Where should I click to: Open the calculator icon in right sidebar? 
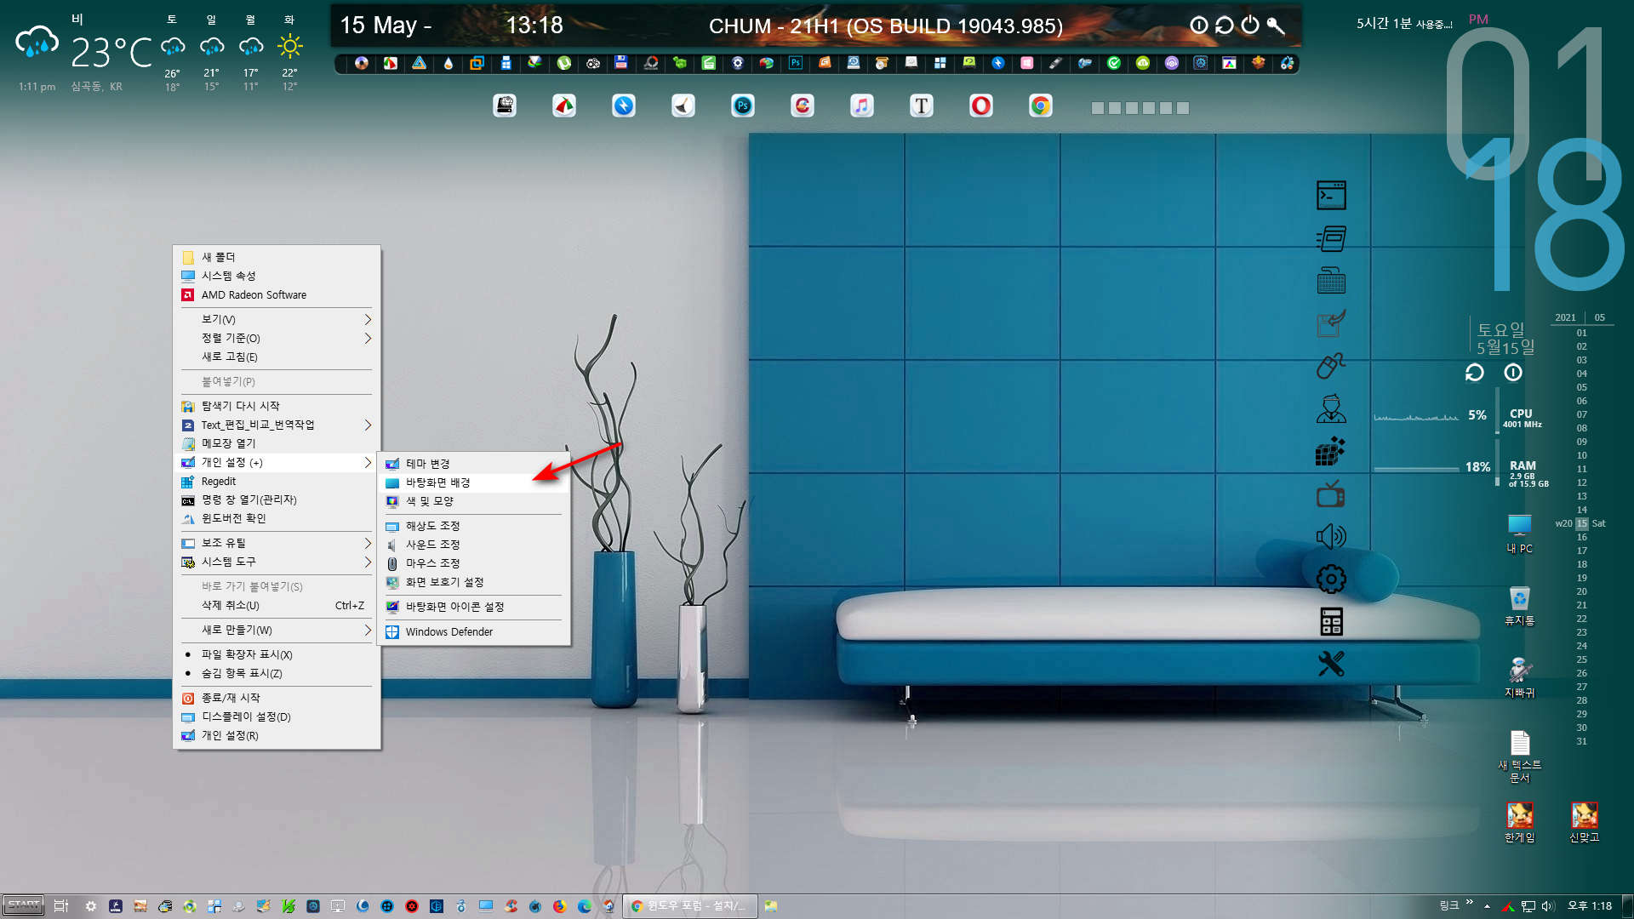[1331, 622]
